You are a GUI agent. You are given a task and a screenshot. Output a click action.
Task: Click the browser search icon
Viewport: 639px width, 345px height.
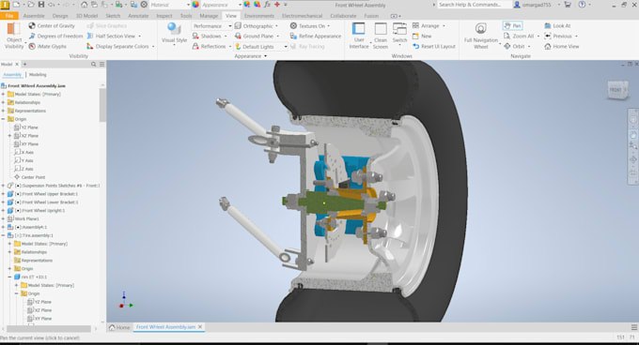coord(93,64)
